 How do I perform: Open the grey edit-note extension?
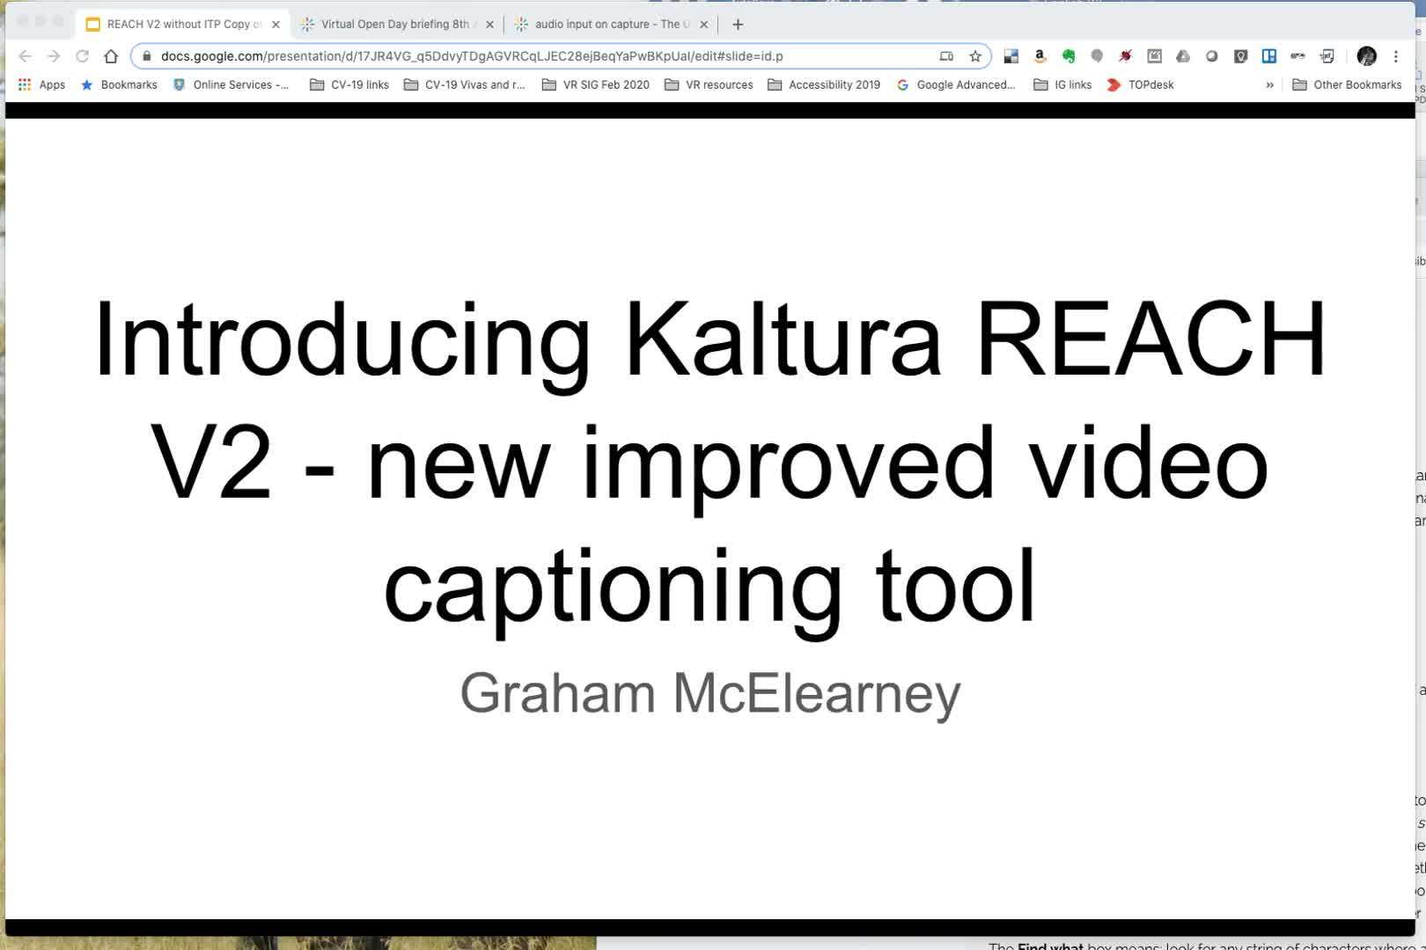point(1154,56)
